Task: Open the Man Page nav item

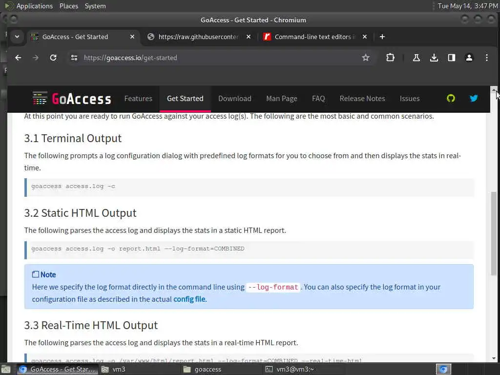Action: (x=282, y=99)
